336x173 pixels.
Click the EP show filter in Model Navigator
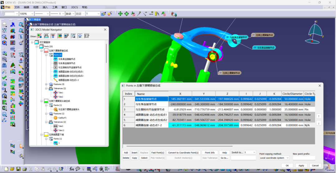[x=87, y=36]
